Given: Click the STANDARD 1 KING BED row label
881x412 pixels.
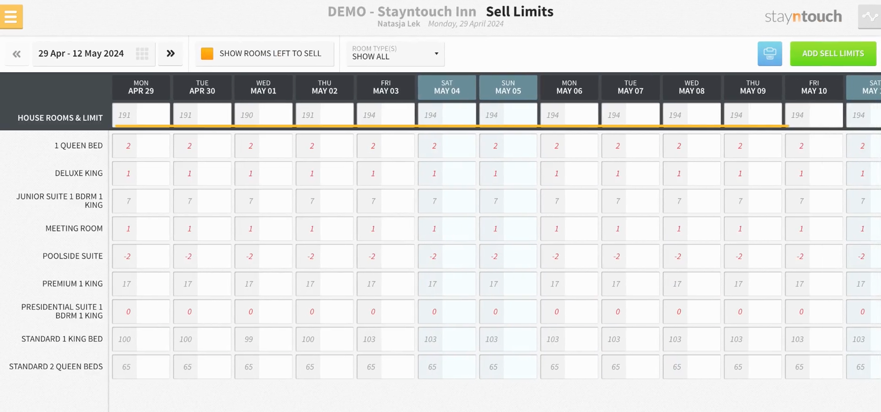Looking at the screenshot, I should pyautogui.click(x=62, y=339).
